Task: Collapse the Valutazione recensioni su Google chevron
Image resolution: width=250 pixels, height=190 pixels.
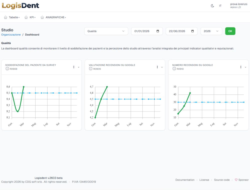Action: (162, 67)
